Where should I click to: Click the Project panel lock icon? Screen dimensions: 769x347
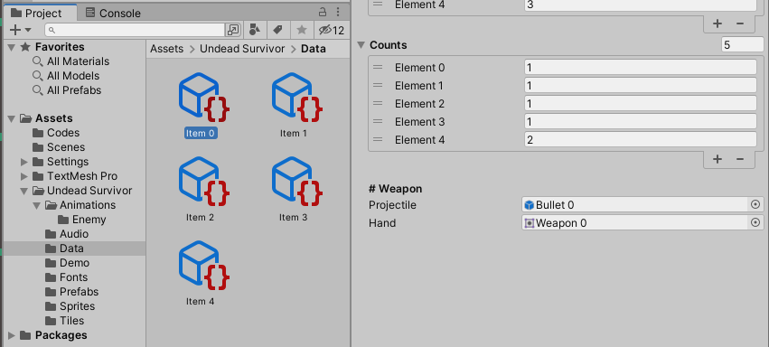(x=323, y=13)
